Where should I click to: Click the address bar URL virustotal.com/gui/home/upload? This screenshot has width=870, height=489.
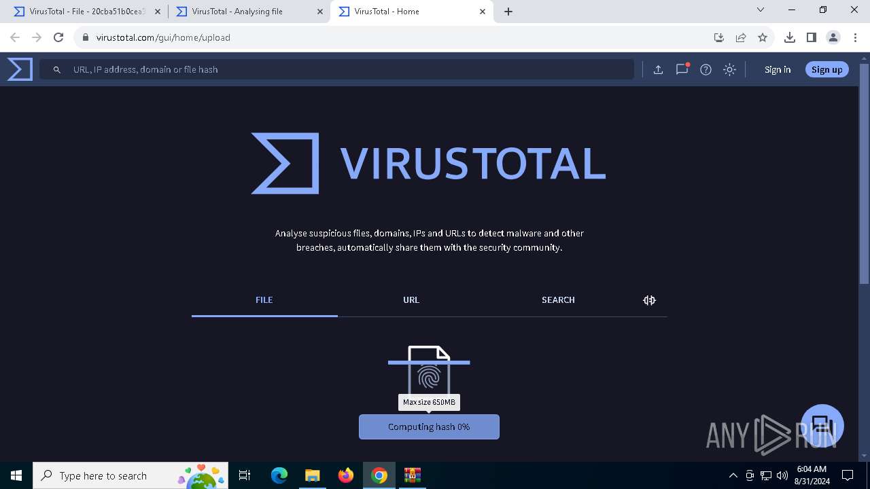click(163, 37)
